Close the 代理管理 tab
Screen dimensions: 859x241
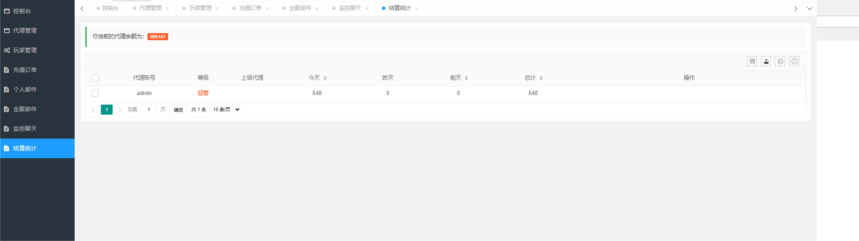(168, 9)
